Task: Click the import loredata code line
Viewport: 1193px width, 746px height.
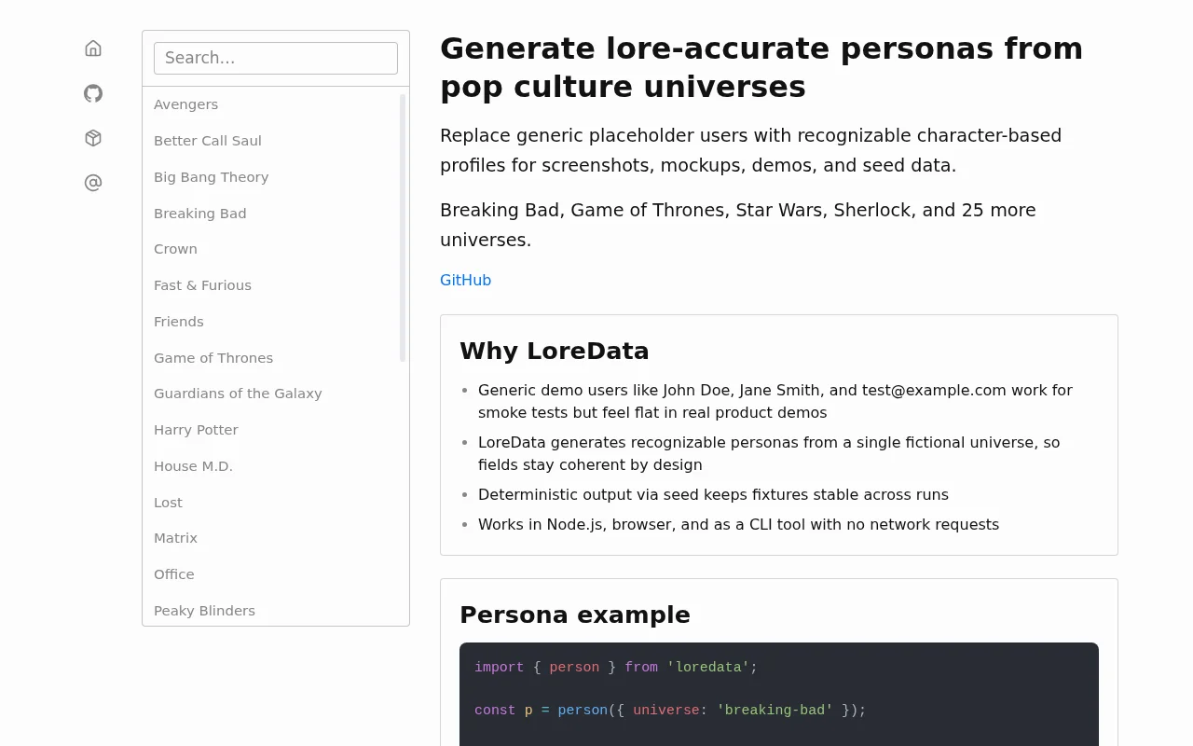Action: (x=616, y=668)
